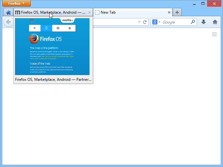This screenshot has height=167, width=223.
Task: Click the search magnifying glass icon
Action: point(193,22)
